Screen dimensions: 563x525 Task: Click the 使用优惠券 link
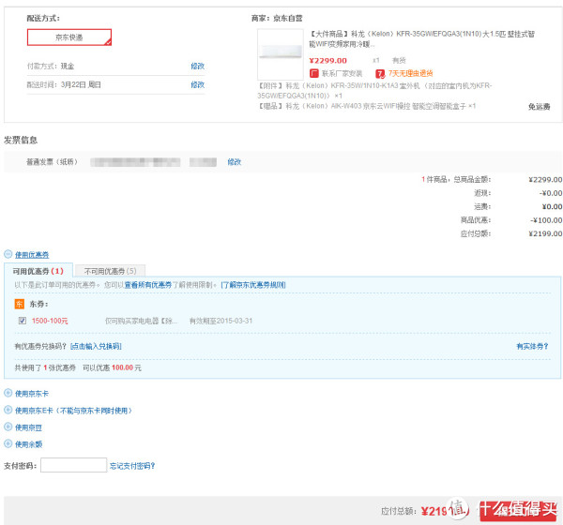tap(32, 255)
